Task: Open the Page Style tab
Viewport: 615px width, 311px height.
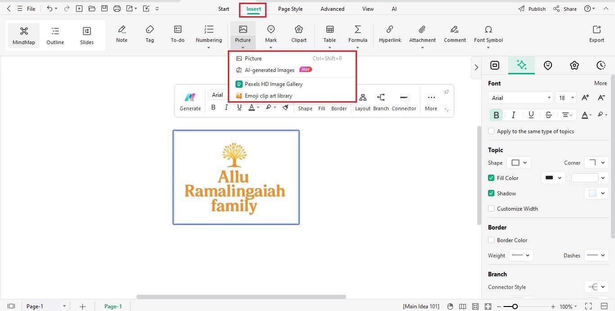Action: 290,9
